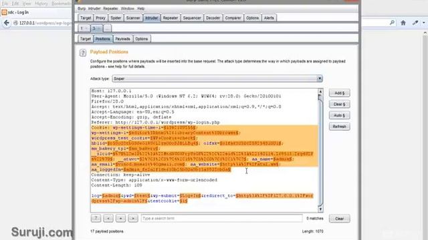Viewport: 428px width, 240px height.
Task: Click the Auto § button
Action: tap(339, 115)
